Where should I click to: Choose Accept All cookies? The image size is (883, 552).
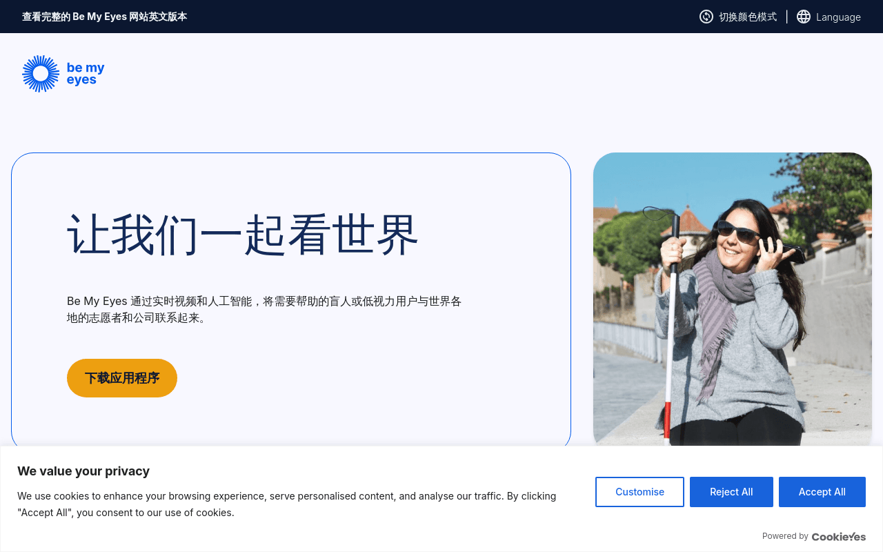pyautogui.click(x=822, y=492)
